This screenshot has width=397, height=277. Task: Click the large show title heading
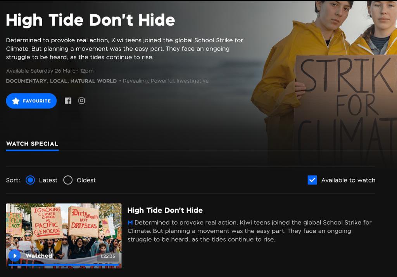pos(90,20)
